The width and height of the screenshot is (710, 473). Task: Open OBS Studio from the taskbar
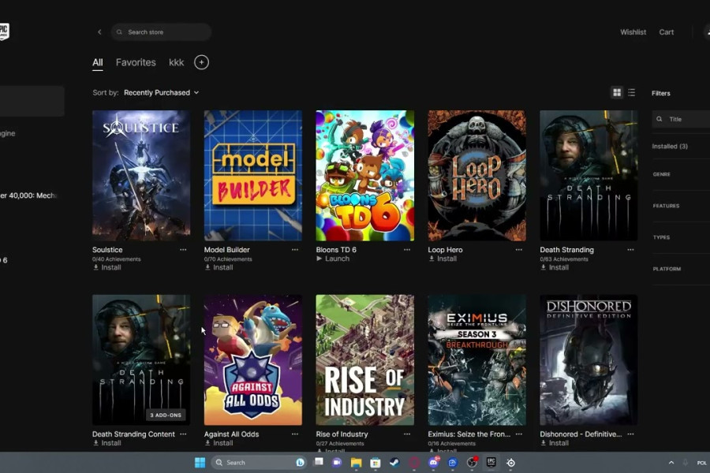point(472,463)
